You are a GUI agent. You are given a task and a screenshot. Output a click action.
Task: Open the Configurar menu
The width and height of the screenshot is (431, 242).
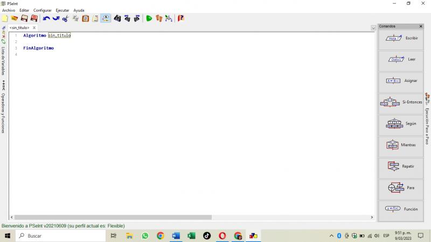[43, 10]
